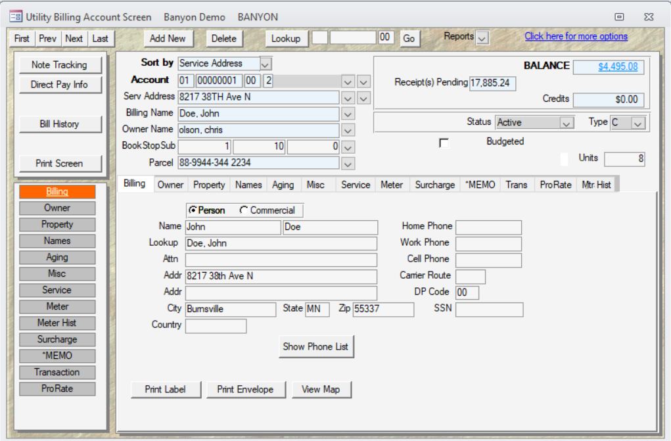
Task: Open the *MEMO tab
Action: [x=480, y=185]
